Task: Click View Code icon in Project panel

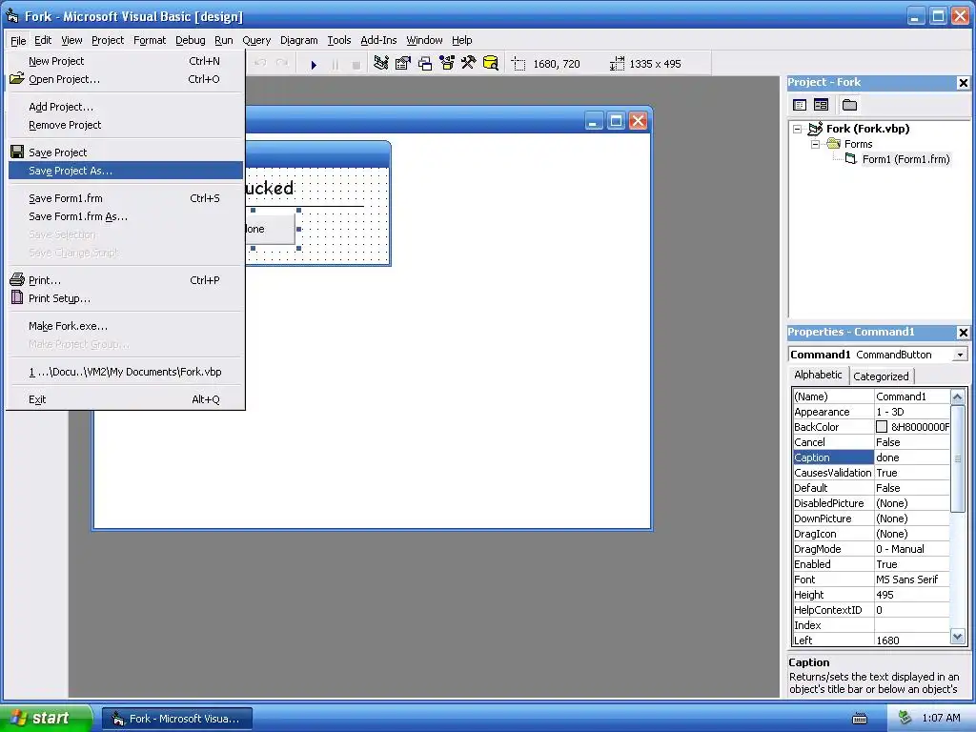Action: pyautogui.click(x=800, y=105)
